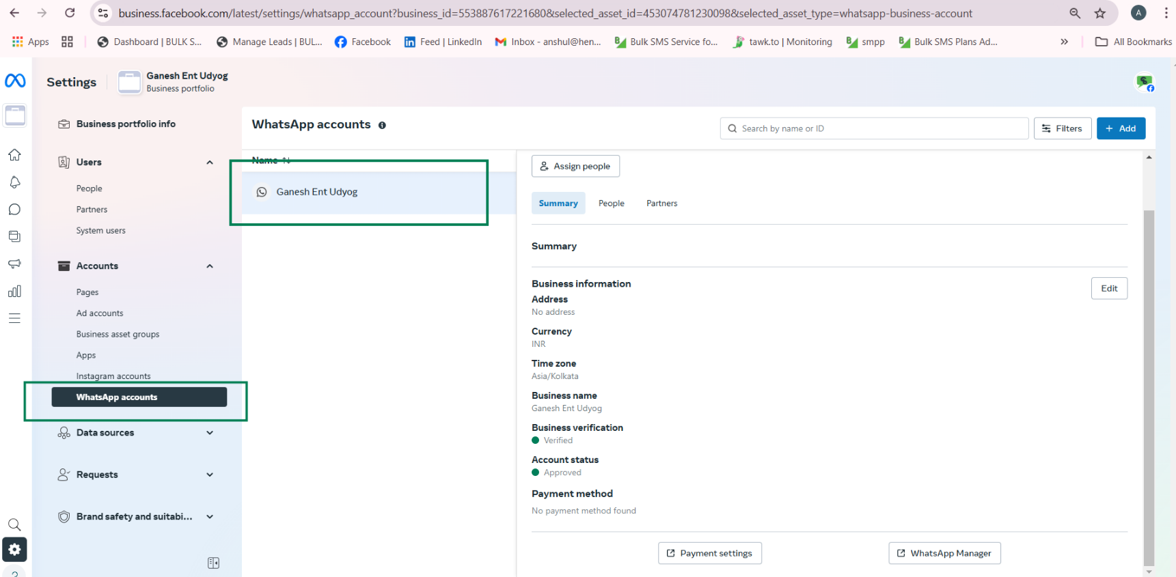Viewport: 1176px width, 577px height.
Task: Open the site information icon in address bar
Action: point(102,13)
